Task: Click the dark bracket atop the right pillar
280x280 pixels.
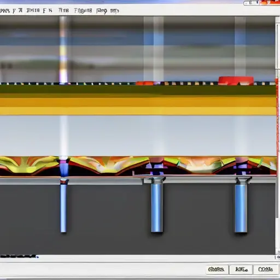Action: 243,180
